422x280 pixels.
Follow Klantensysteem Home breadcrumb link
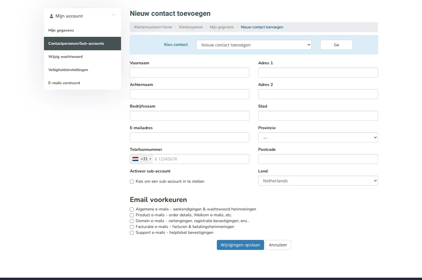point(153,27)
